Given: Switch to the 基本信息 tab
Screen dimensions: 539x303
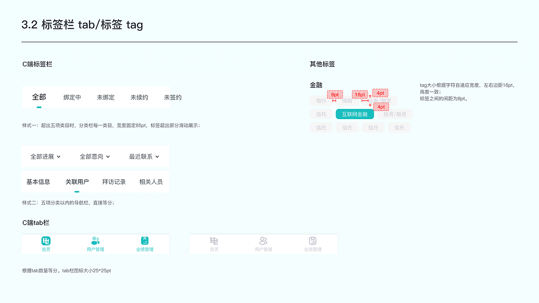Looking at the screenshot, I should (38, 181).
